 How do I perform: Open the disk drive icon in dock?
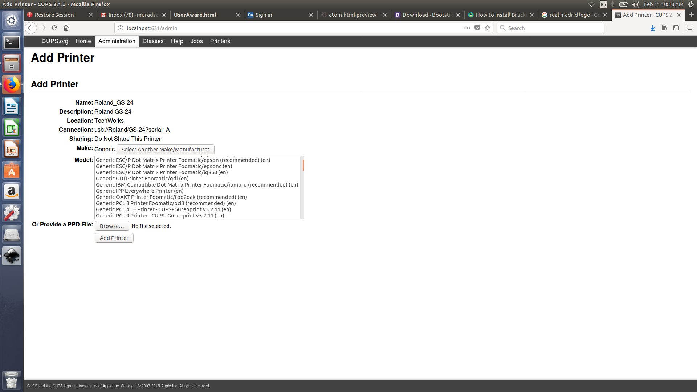pos(12,235)
